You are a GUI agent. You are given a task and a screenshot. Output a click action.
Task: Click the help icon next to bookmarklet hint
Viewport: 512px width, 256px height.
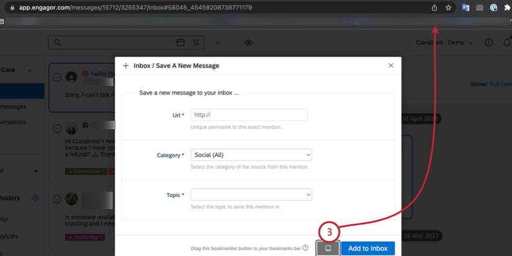[305, 248]
